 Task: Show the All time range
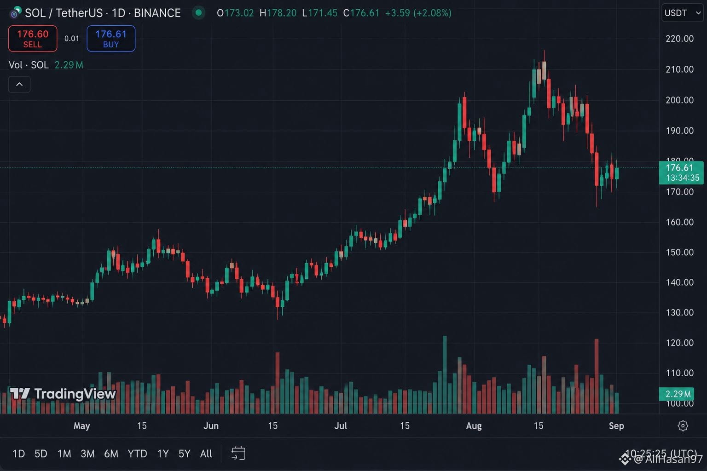(x=206, y=454)
